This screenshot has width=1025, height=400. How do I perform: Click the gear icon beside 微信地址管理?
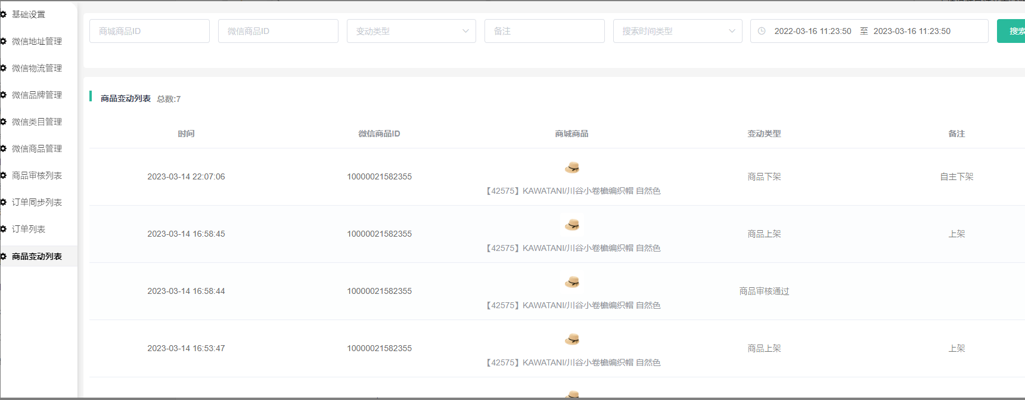coord(4,41)
